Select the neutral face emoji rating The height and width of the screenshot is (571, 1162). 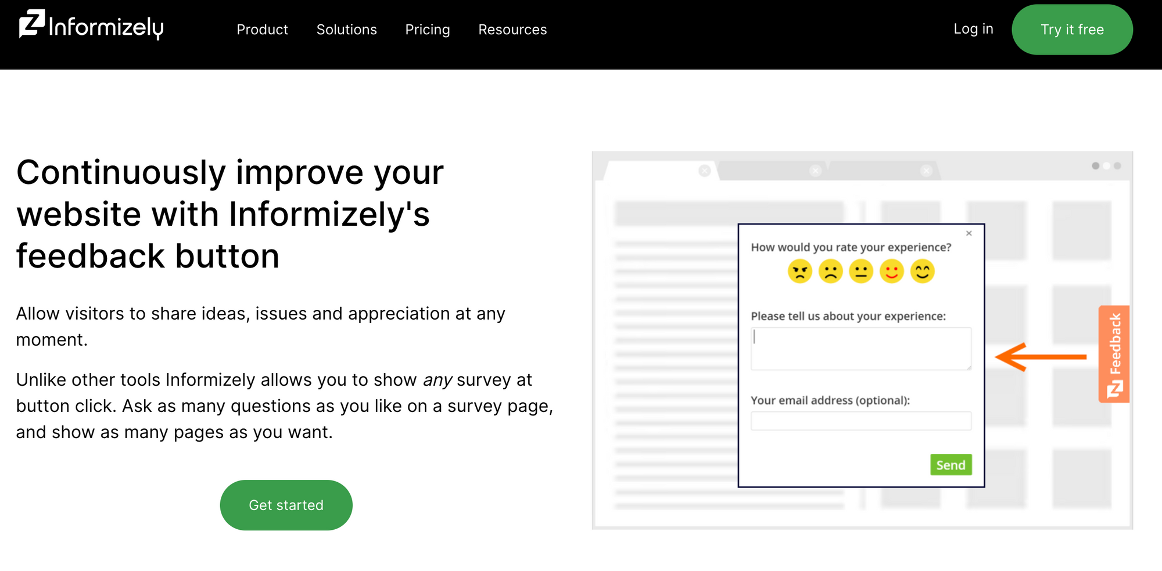click(x=861, y=271)
